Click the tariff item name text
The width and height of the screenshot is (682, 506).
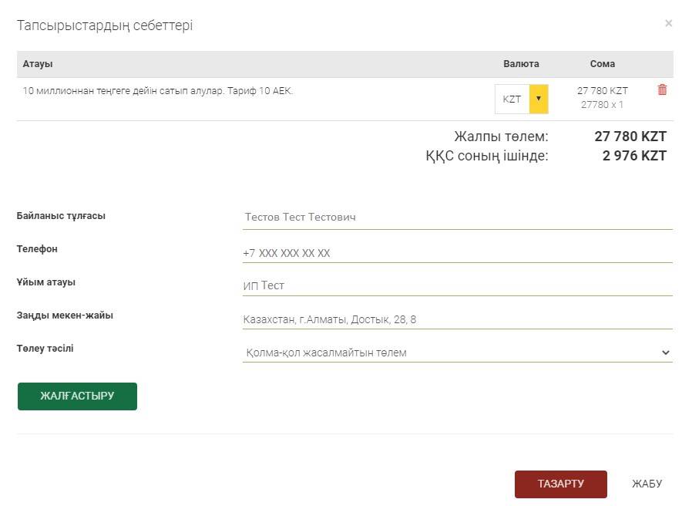158,91
